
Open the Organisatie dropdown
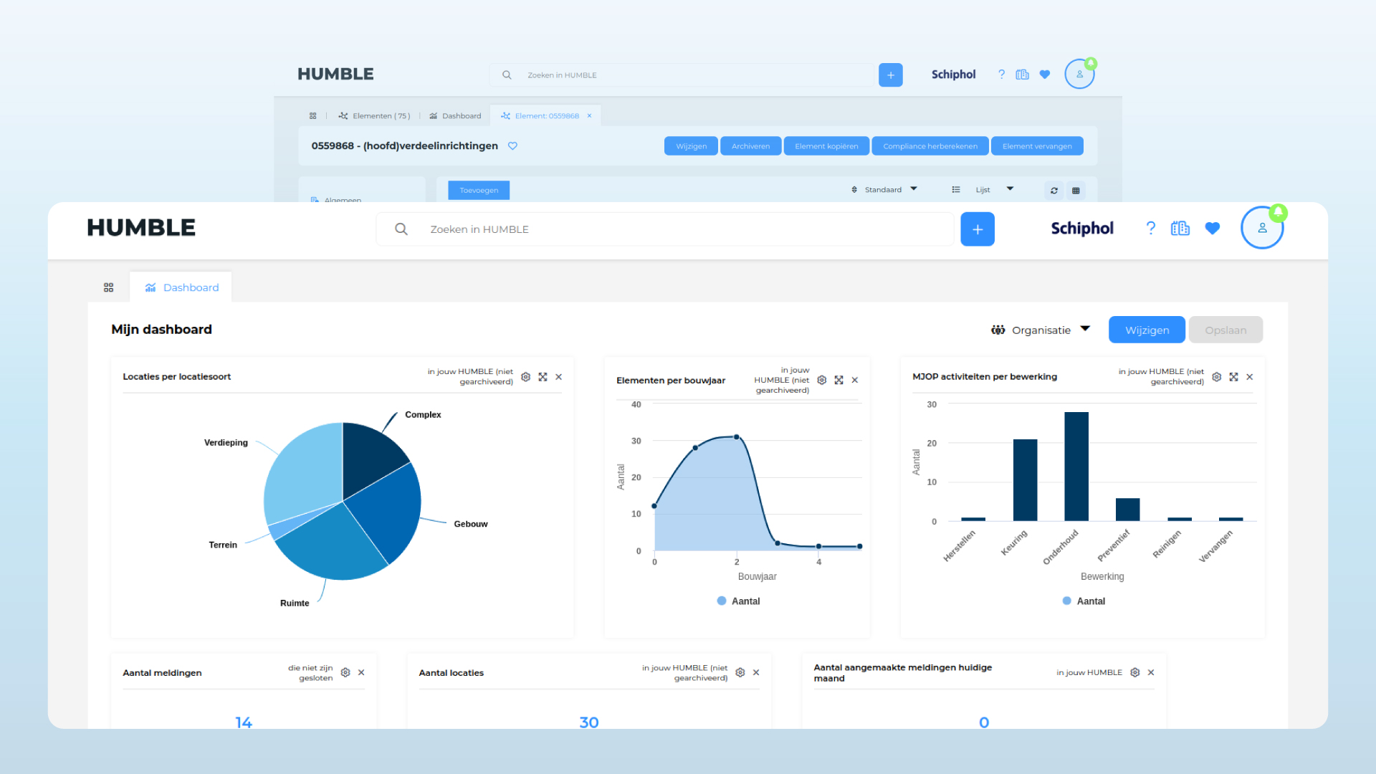click(x=1041, y=330)
